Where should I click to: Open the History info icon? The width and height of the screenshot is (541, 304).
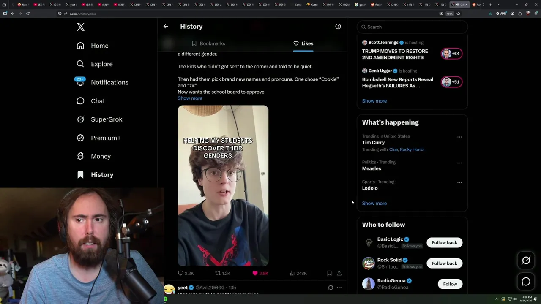coord(338,27)
